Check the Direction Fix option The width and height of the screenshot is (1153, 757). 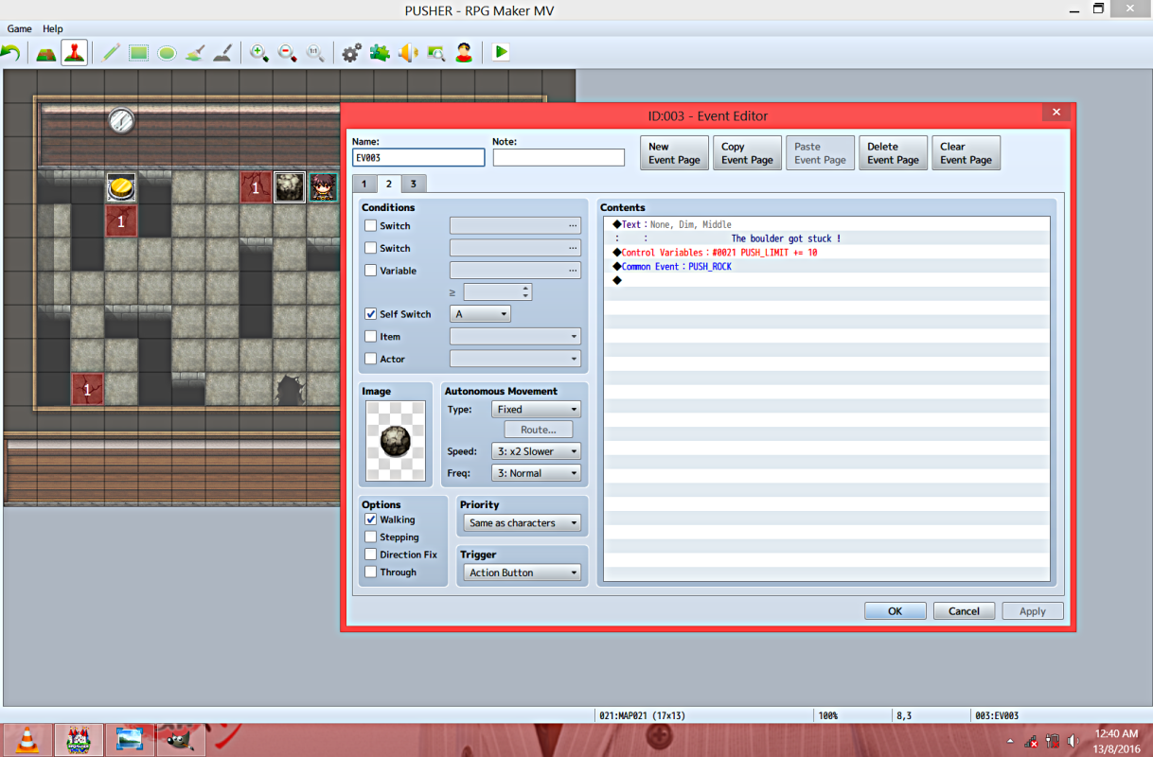[371, 555]
